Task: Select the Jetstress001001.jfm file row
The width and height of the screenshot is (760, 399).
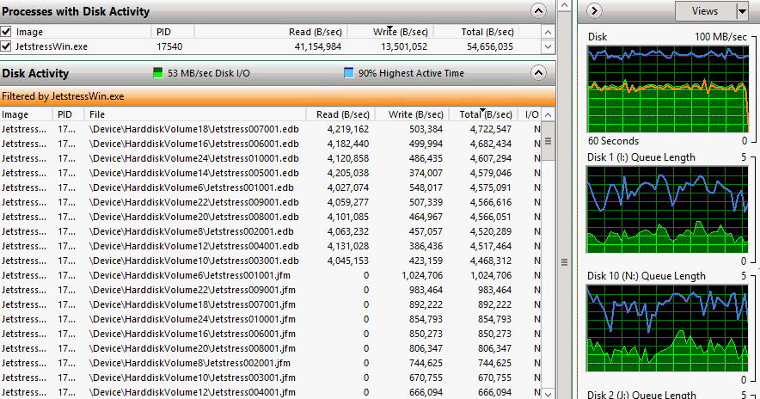Action: 271,275
